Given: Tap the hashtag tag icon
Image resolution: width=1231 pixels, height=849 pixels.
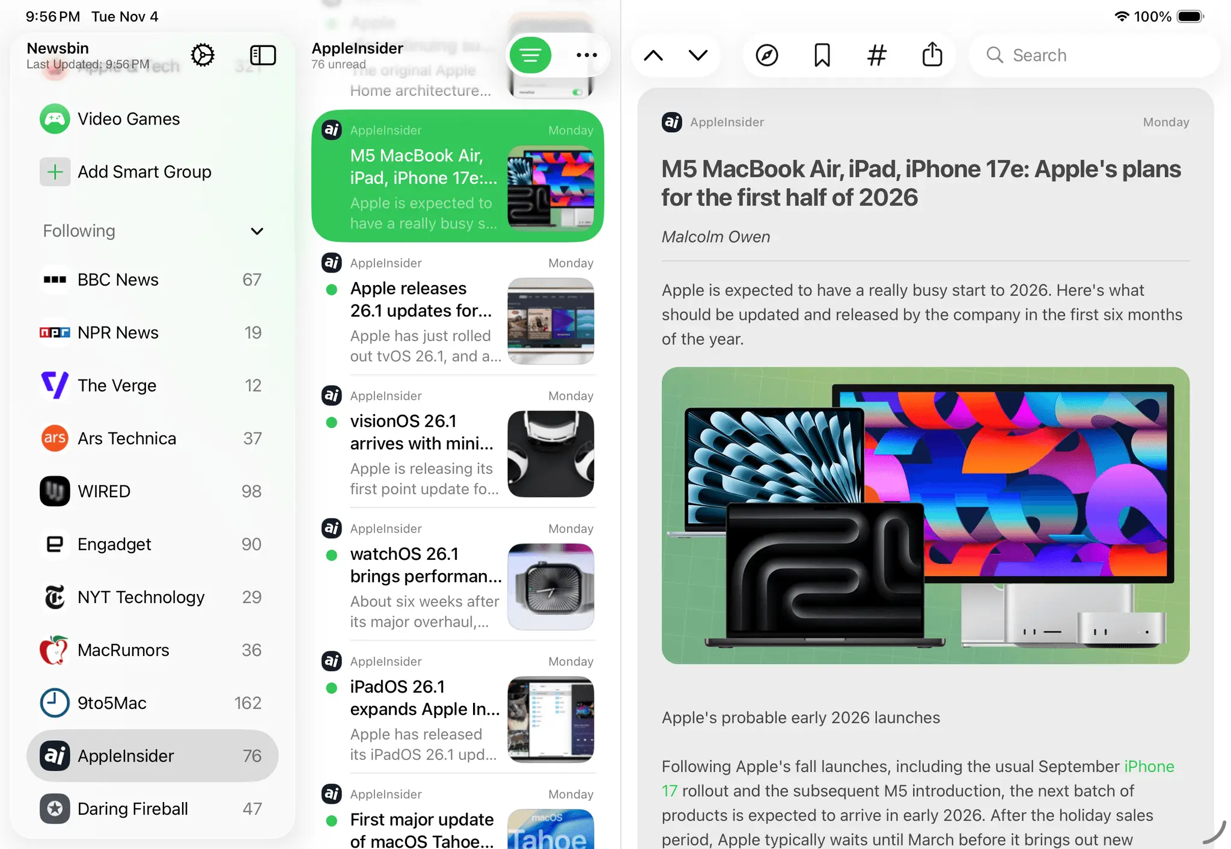Looking at the screenshot, I should click(877, 55).
